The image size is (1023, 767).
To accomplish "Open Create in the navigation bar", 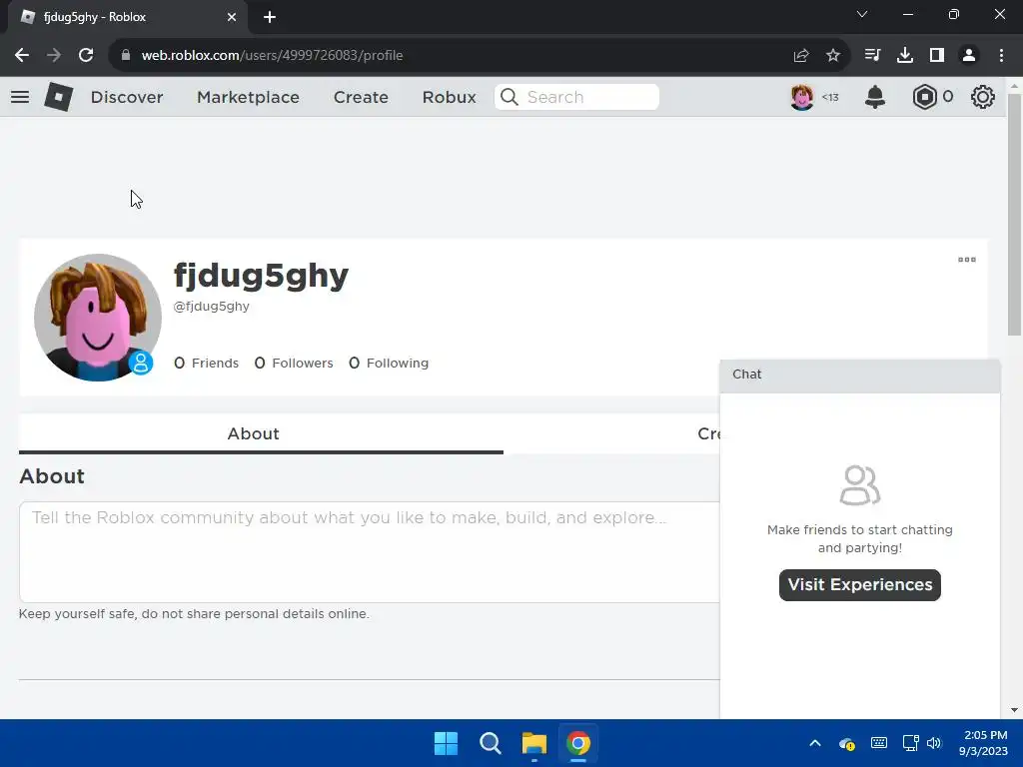I will (361, 97).
